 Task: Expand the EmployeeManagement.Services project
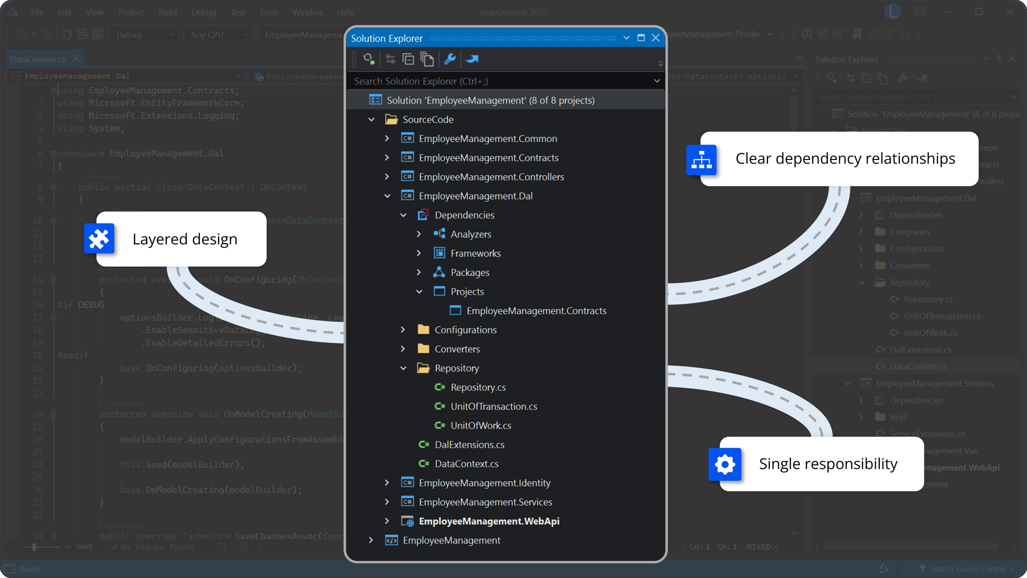tap(387, 502)
